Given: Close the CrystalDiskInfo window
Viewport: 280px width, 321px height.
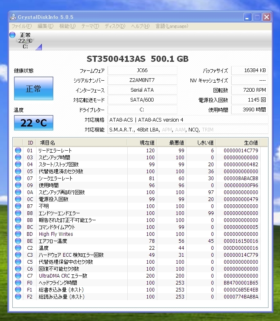Looking at the screenshot, I should (x=267, y=17).
